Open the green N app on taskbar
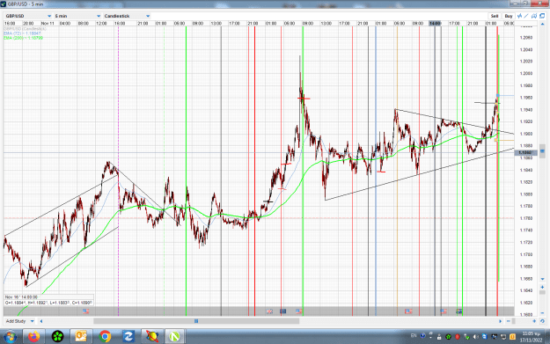Screen dimensions: 550x344 click(174, 337)
